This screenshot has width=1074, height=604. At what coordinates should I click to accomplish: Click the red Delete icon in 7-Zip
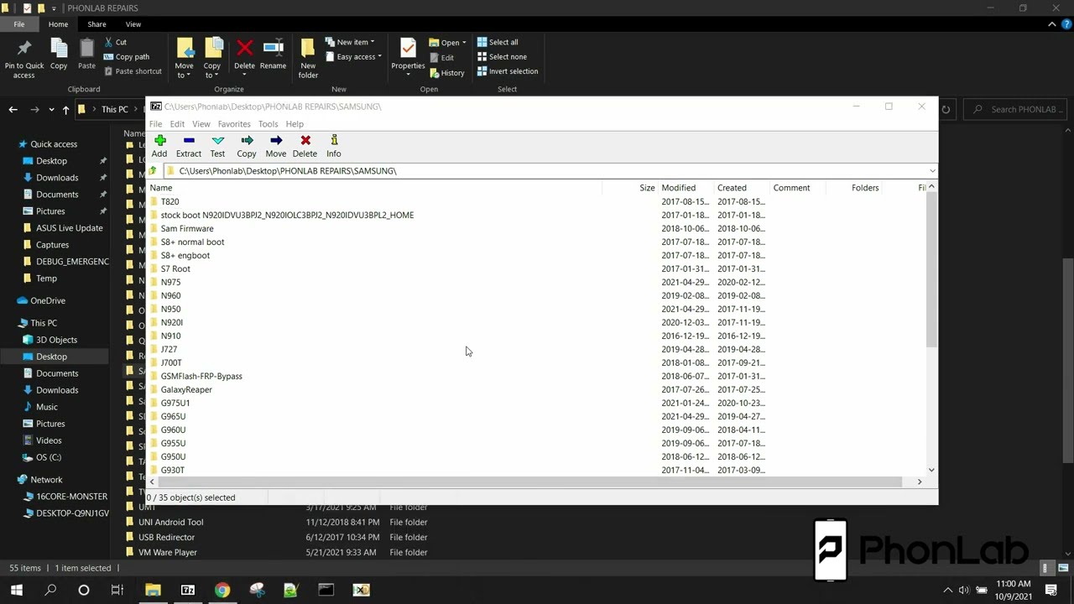[x=305, y=146]
